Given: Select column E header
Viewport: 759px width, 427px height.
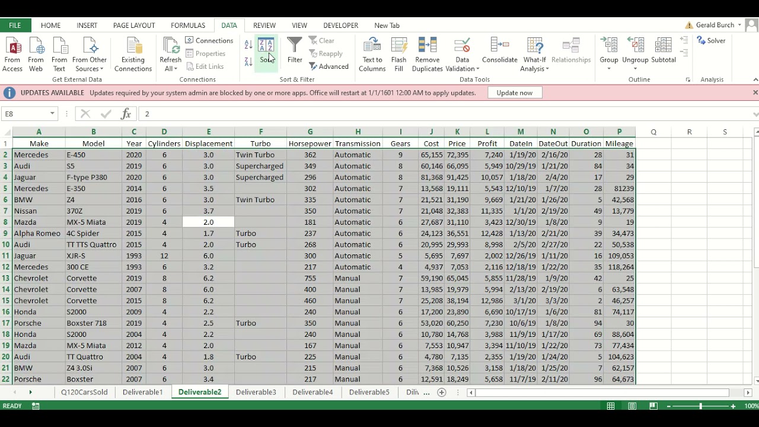Looking at the screenshot, I should [x=209, y=132].
